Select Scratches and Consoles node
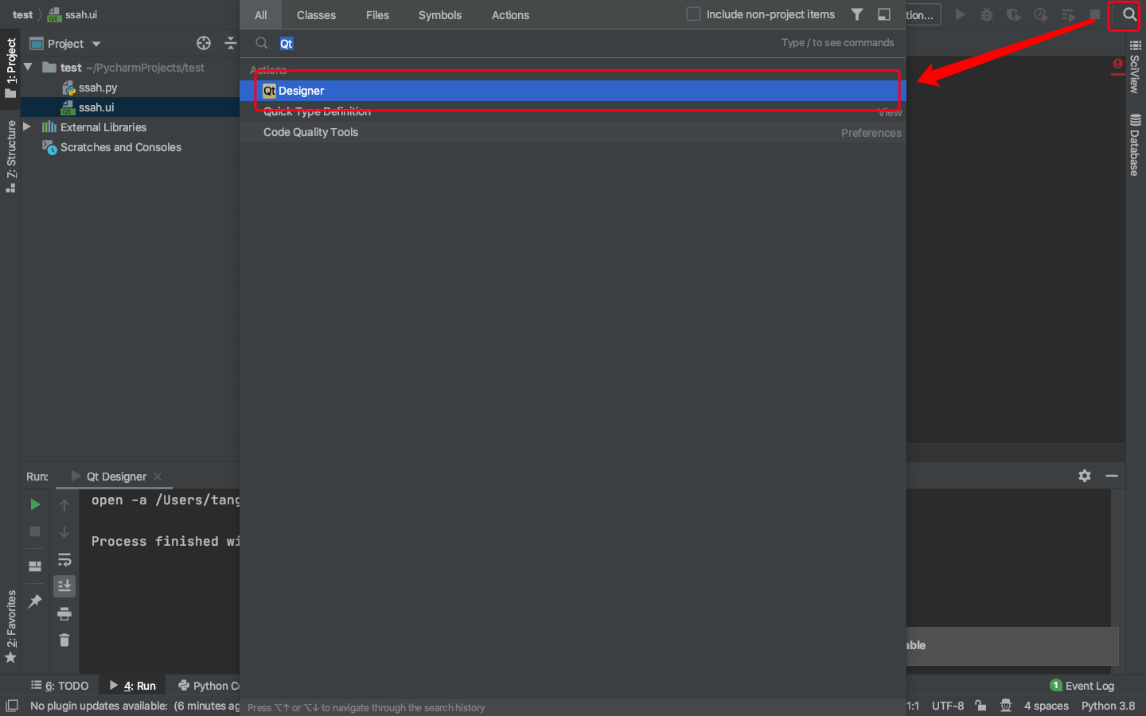 pos(121,147)
